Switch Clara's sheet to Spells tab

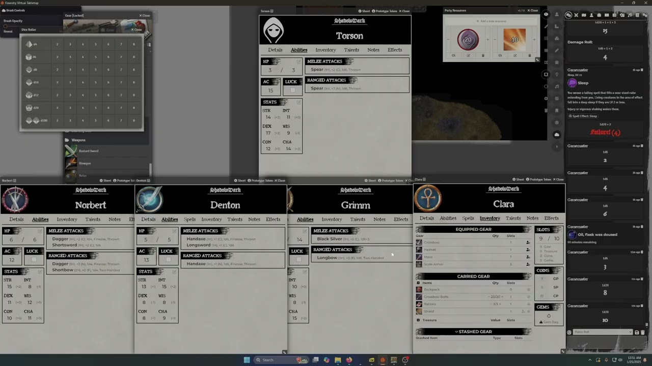point(468,218)
